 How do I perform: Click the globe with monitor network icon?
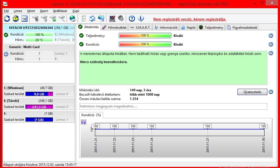pyautogui.click(x=101, y=19)
